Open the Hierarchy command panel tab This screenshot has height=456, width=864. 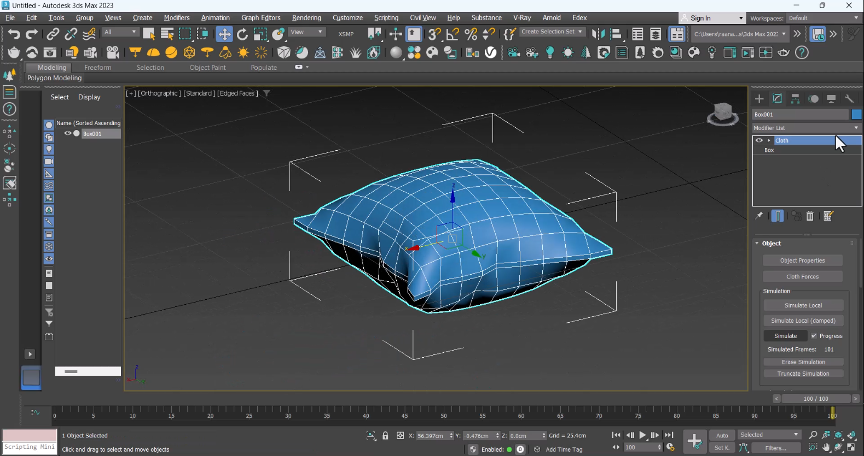click(795, 99)
